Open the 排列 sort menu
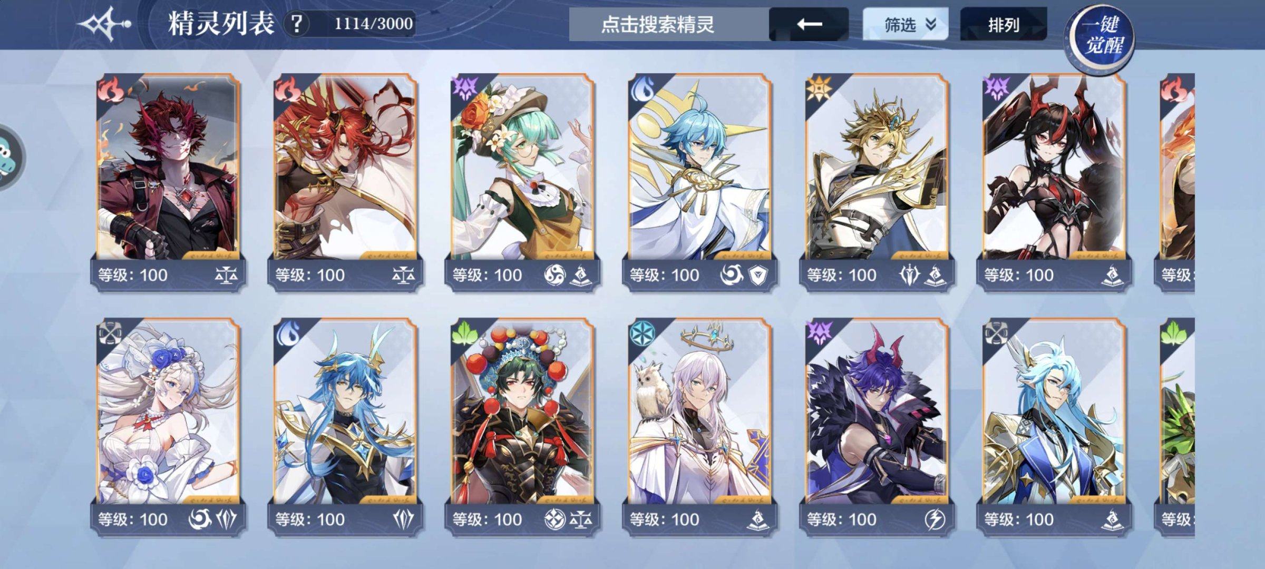This screenshot has height=569, width=1265. (1004, 24)
